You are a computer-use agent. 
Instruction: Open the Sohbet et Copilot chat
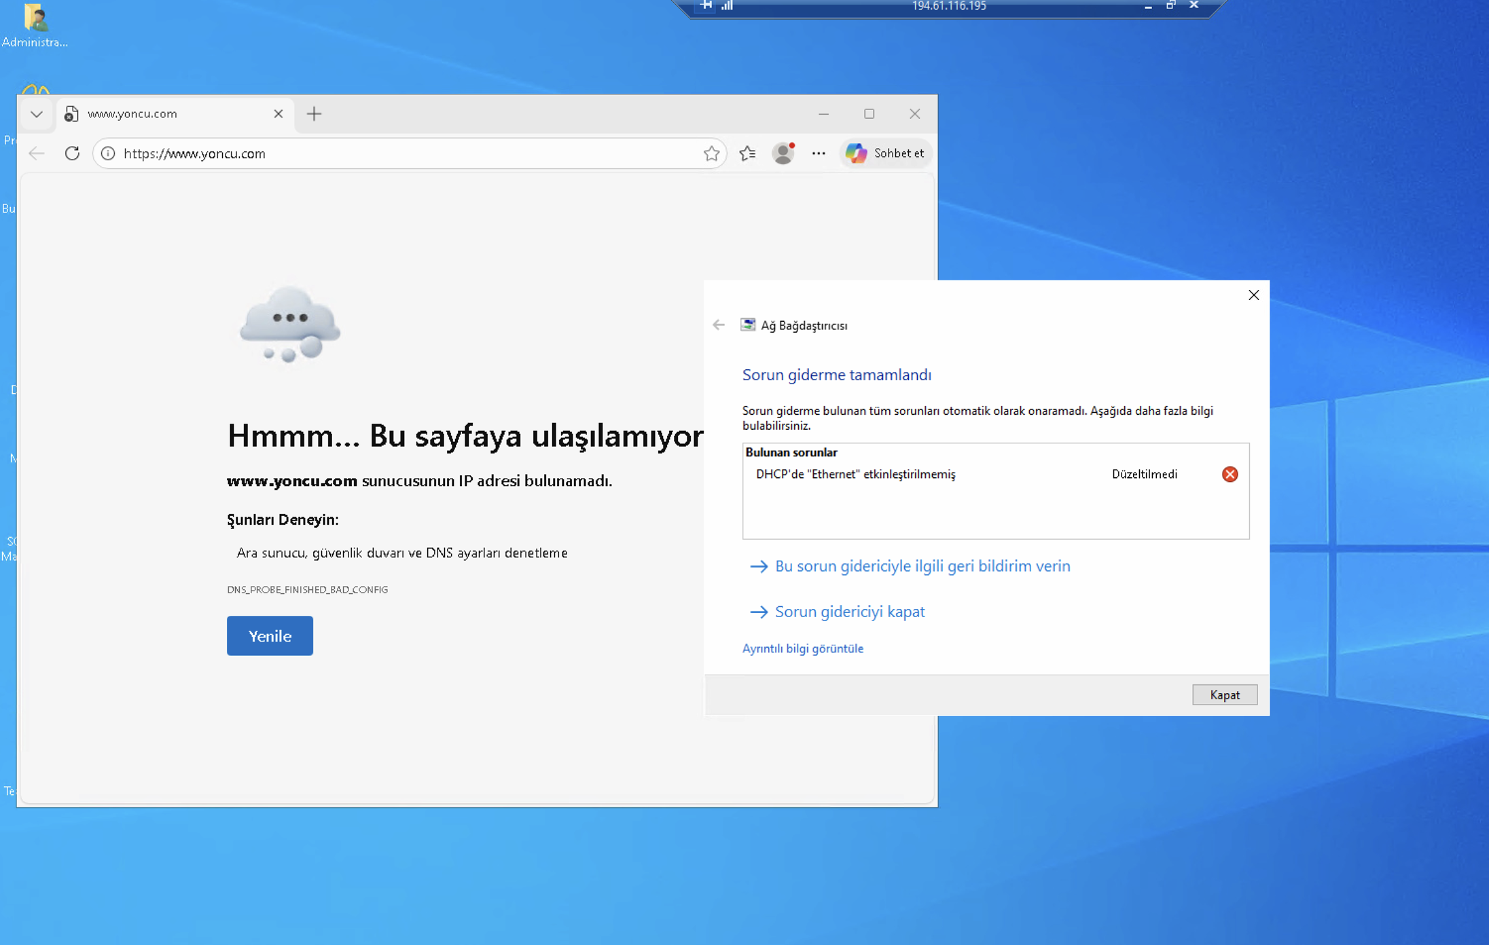[885, 153]
